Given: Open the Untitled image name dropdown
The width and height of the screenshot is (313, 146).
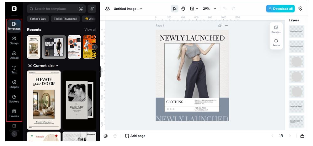Looking at the screenshot, I should (x=128, y=9).
